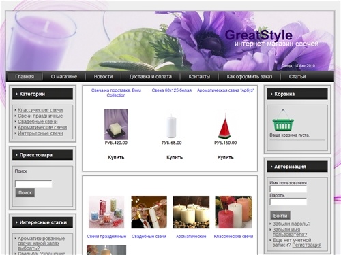Click the Поиск search button
This screenshot has width=341, height=255.
coord(25,193)
